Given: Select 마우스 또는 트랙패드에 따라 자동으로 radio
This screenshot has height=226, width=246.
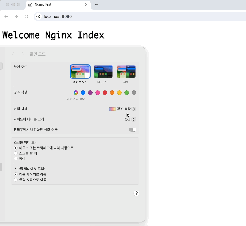Looking at the screenshot, I should coord(16,148).
